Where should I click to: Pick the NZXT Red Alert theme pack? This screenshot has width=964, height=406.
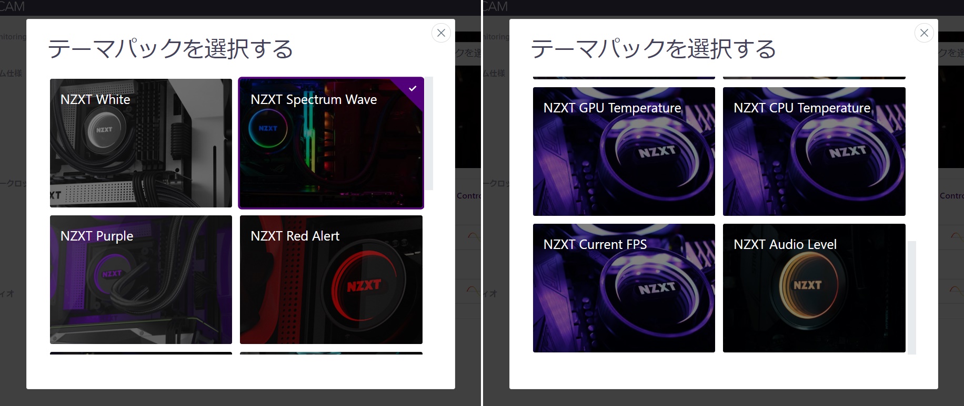click(331, 279)
